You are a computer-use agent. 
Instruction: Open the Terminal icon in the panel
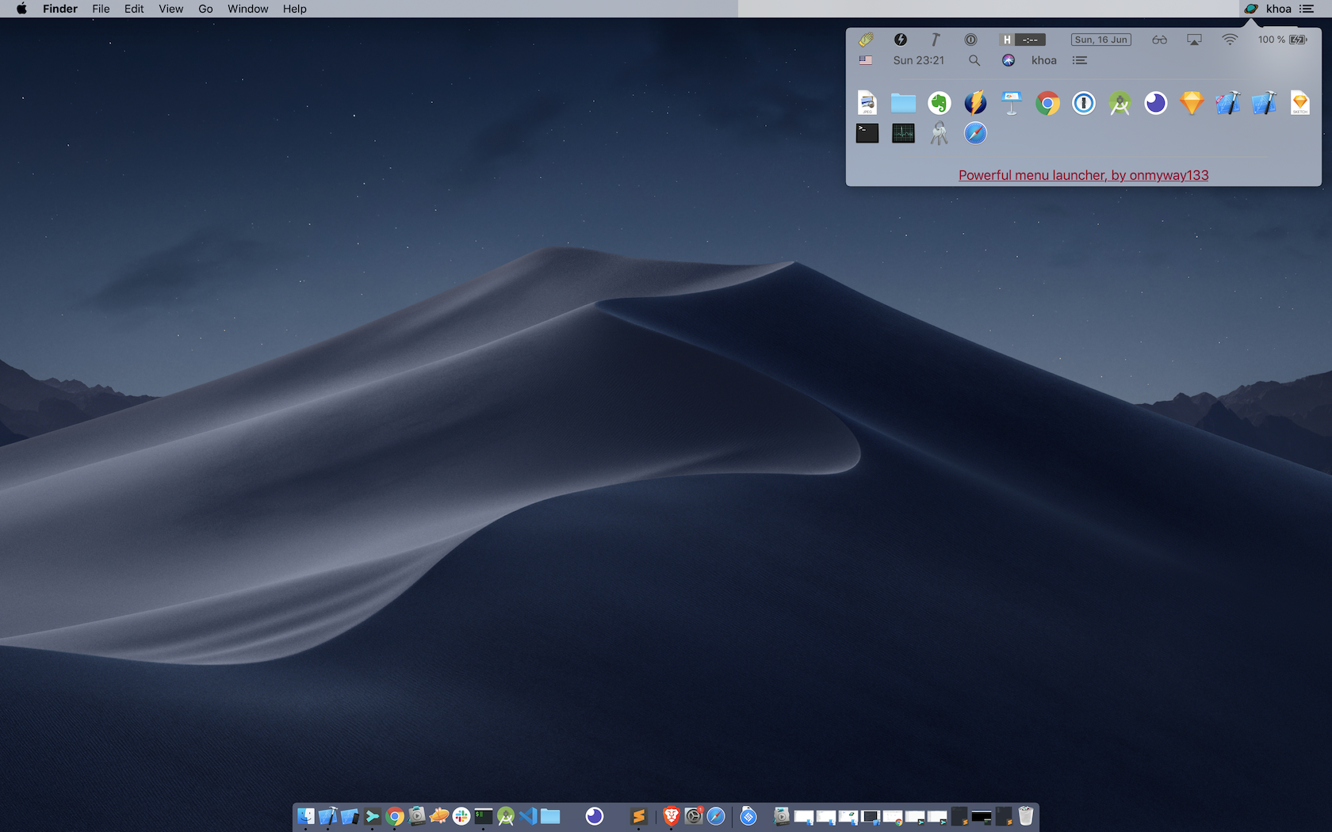(867, 133)
